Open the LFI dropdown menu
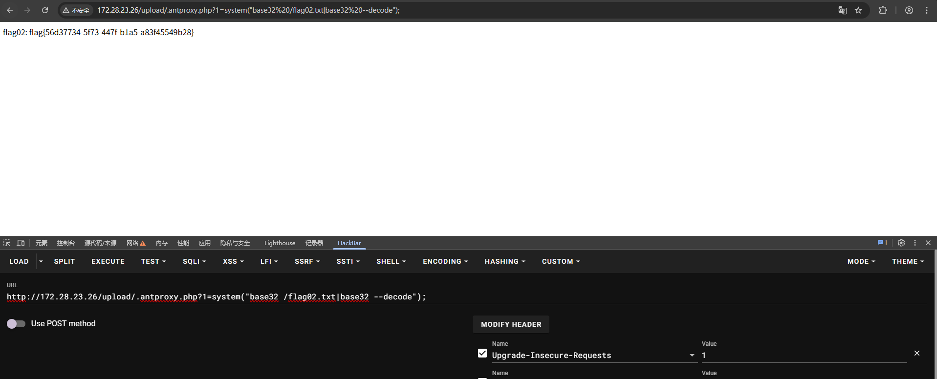The width and height of the screenshot is (937, 379). tap(269, 261)
